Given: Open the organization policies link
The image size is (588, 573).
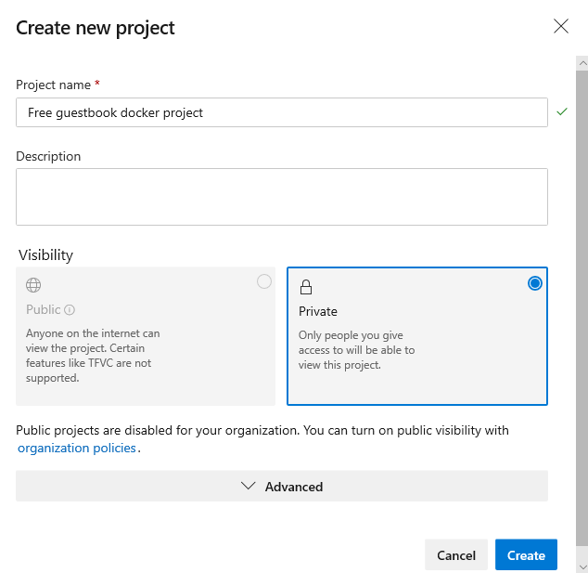Looking at the screenshot, I should (x=77, y=448).
